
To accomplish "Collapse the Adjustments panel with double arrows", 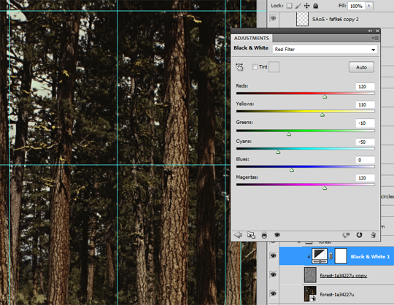I will coord(370,31).
